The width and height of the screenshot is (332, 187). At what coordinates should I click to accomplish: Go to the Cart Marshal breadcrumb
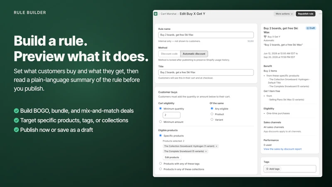click(x=168, y=14)
